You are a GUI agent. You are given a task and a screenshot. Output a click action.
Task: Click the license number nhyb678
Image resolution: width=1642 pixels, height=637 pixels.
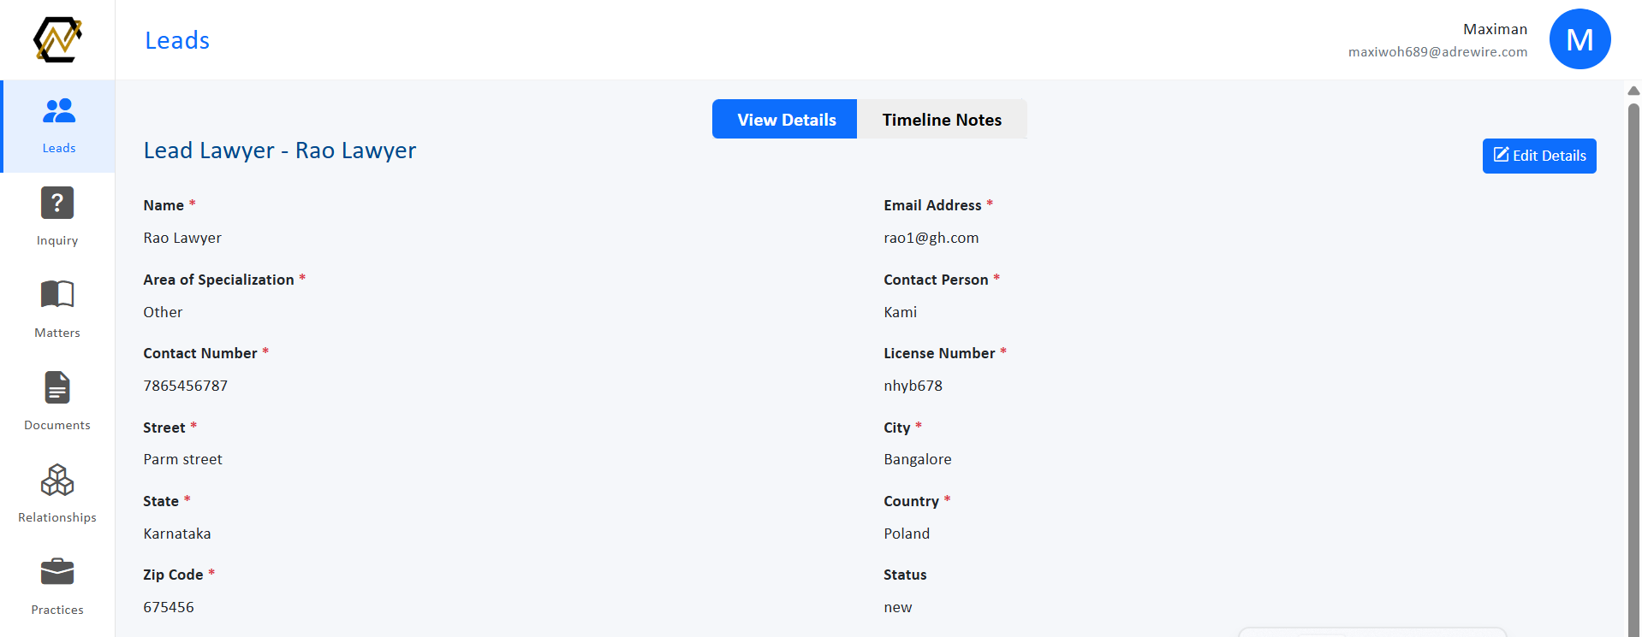(x=913, y=386)
